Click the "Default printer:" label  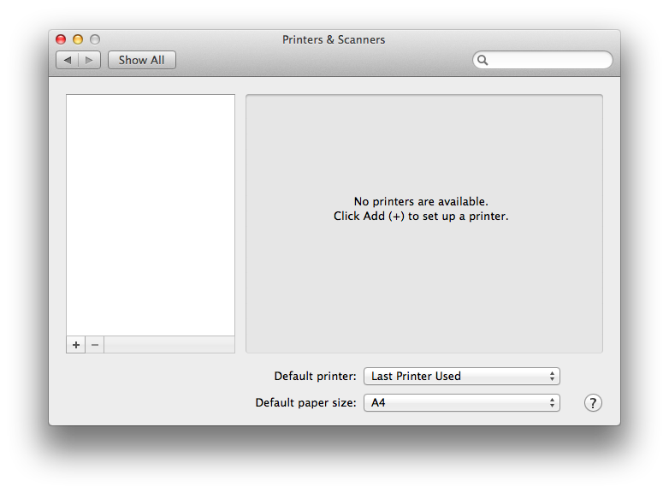click(x=315, y=376)
